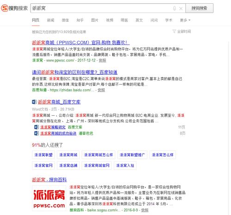Click related search 派派窝联盟推广

tap(132, 155)
